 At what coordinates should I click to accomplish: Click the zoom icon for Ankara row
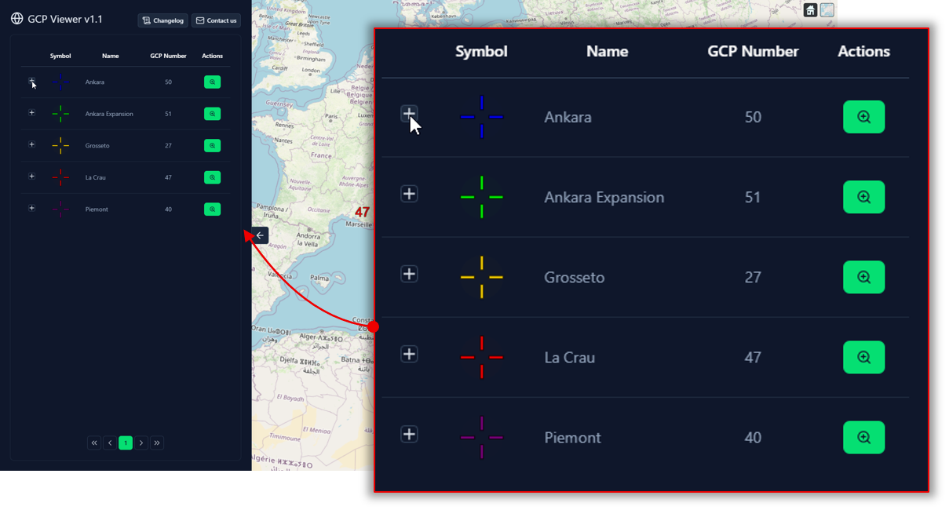pyautogui.click(x=212, y=82)
